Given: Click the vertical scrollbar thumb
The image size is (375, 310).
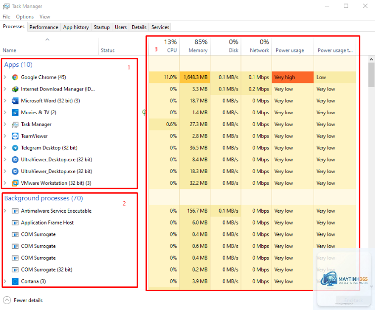Looking at the screenshot, I should 371,75.
